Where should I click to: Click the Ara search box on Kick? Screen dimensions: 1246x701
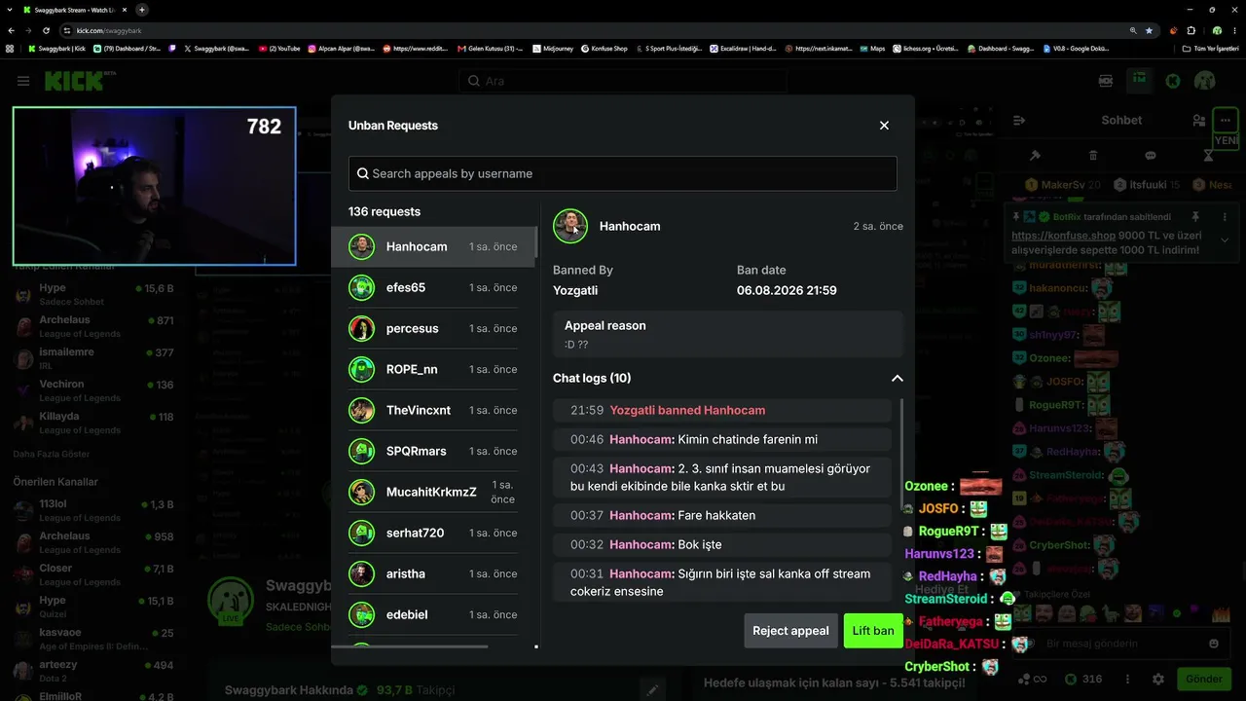click(x=623, y=81)
